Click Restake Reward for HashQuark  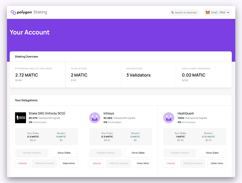pyautogui.click(x=180, y=153)
